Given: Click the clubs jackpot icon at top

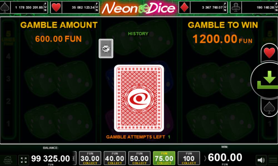Looking at the screenshot, I should click(x=236, y=7).
